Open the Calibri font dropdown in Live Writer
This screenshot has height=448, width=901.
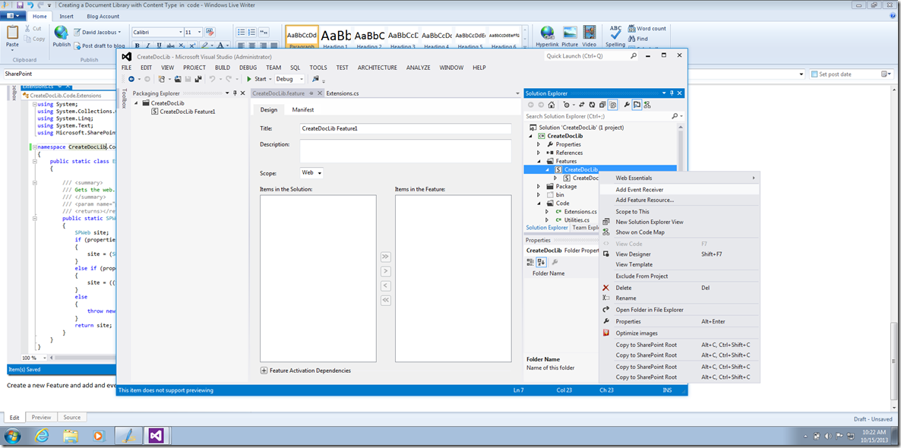180,32
